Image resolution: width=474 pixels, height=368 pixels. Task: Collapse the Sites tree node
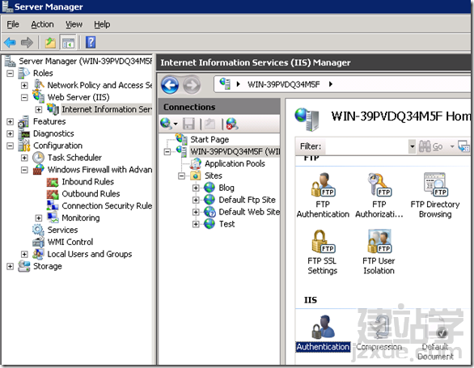click(x=181, y=176)
